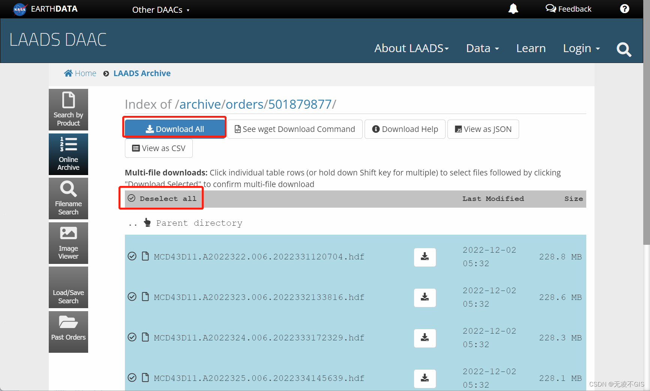Click the Download All button
This screenshot has width=650, height=391.
click(x=175, y=129)
